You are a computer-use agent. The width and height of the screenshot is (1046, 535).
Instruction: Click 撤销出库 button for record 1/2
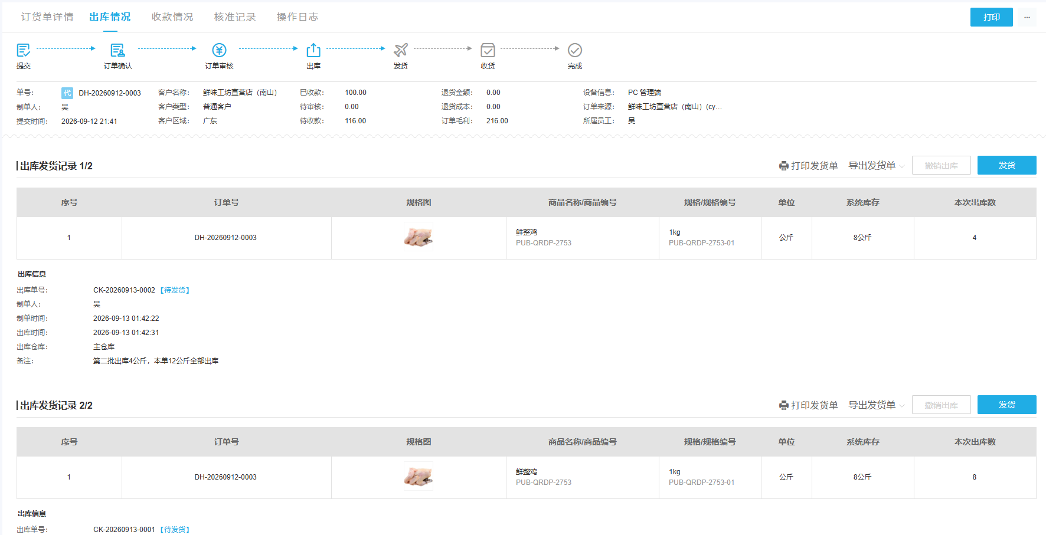pyautogui.click(x=942, y=166)
